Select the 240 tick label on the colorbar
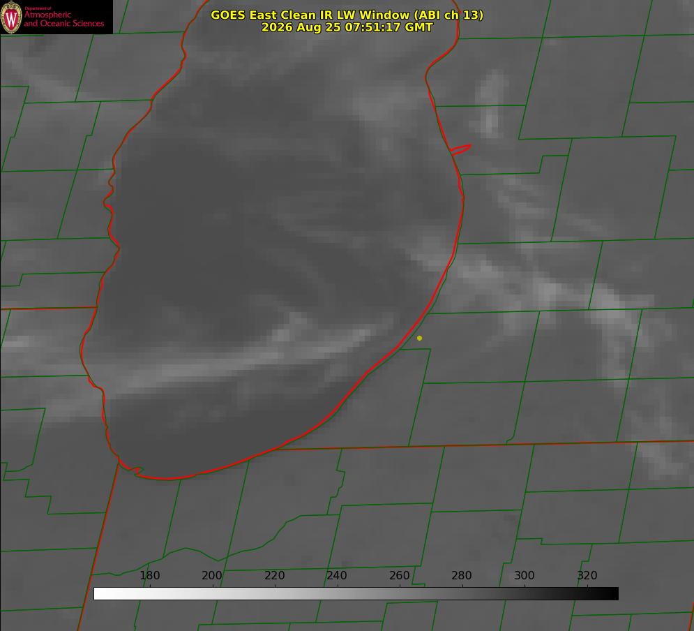 tap(337, 575)
